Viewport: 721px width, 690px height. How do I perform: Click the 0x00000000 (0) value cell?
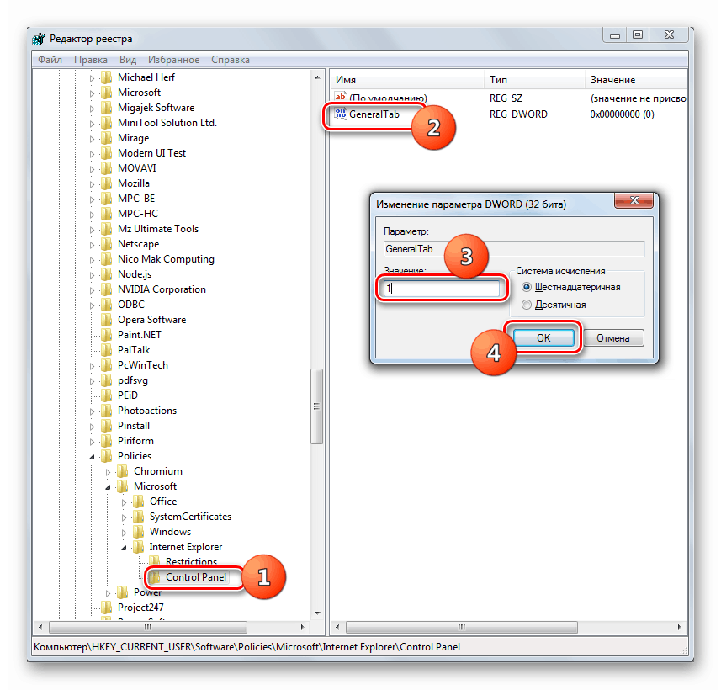[x=622, y=114]
